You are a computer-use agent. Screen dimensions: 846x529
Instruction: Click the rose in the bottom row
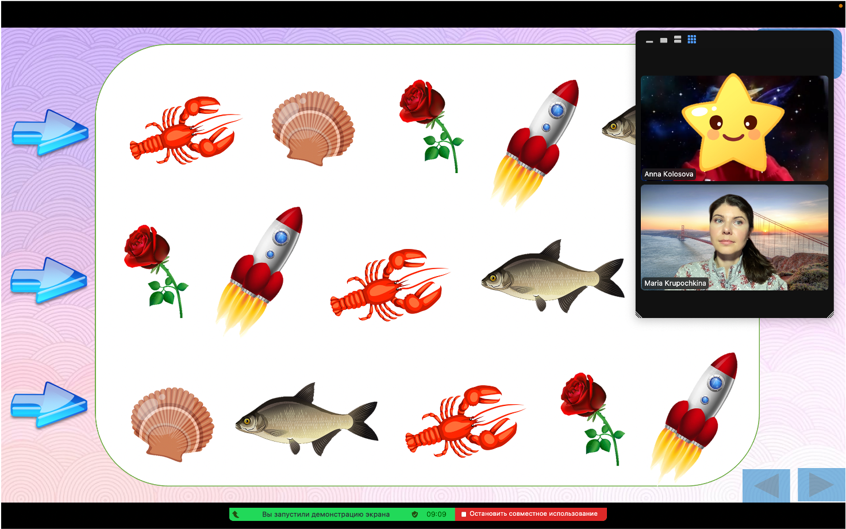(593, 419)
